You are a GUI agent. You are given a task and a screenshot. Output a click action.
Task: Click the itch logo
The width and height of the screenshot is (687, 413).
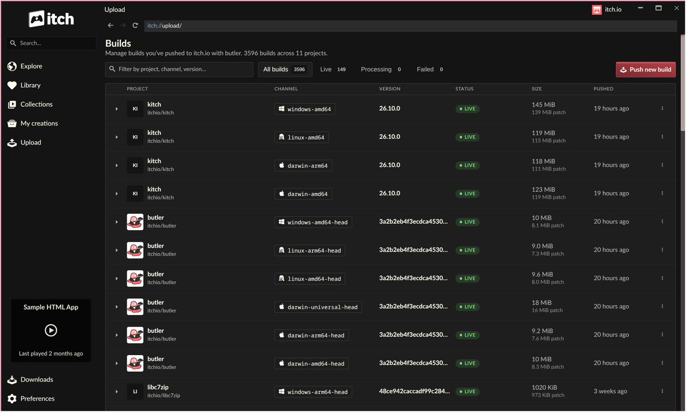[51, 19]
